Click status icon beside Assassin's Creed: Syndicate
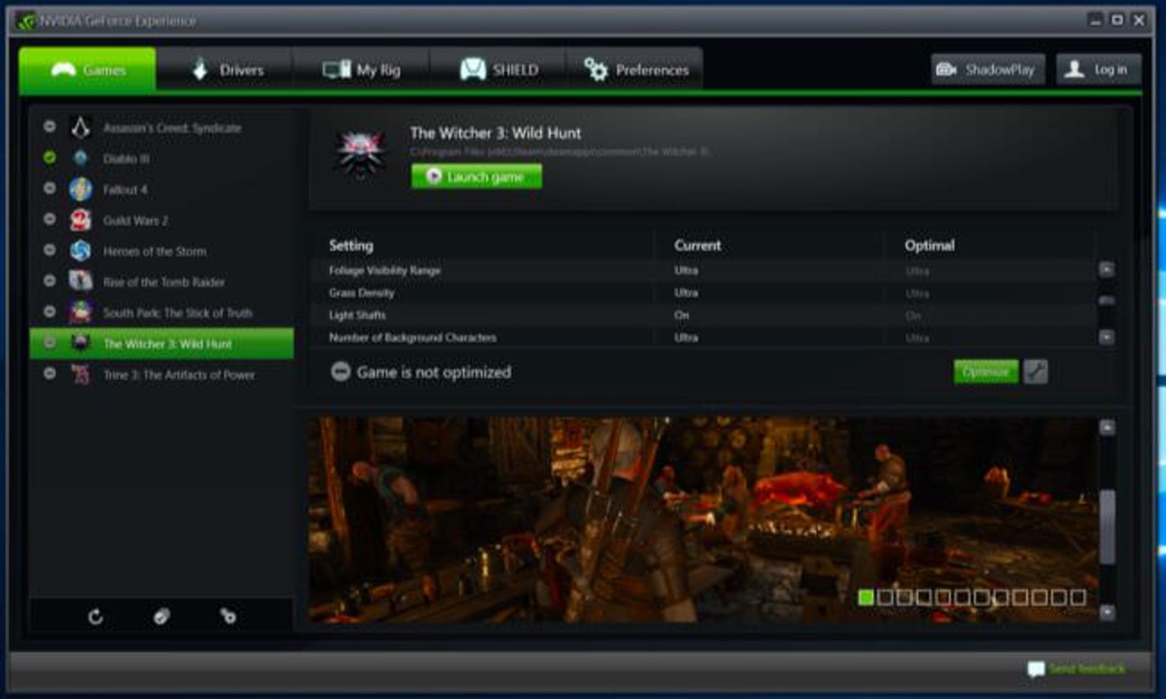This screenshot has height=699, width=1166. click(x=50, y=126)
